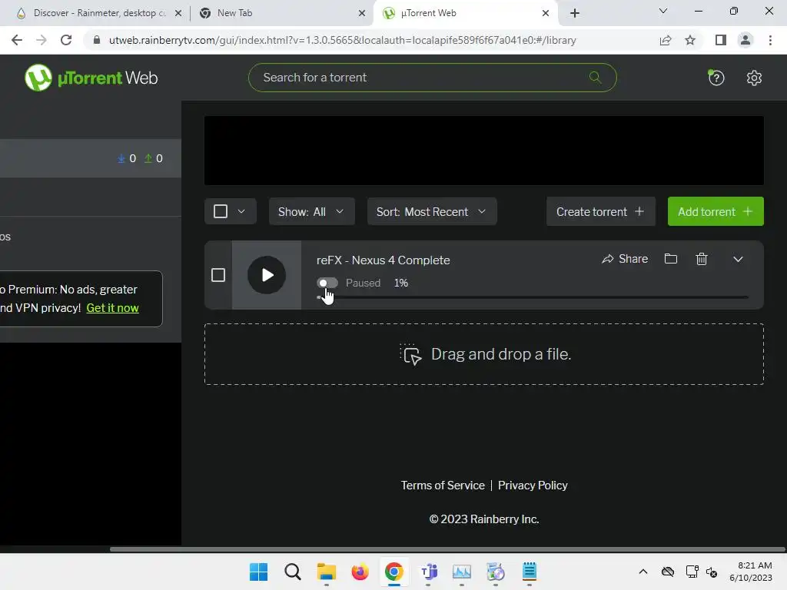Screen dimensions: 787x590
Task: Toggle the Paused switch to resume download
Action: tap(327, 283)
